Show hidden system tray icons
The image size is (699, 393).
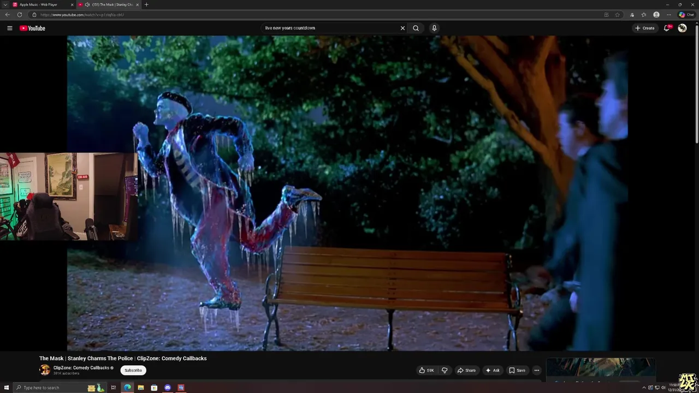click(x=644, y=388)
